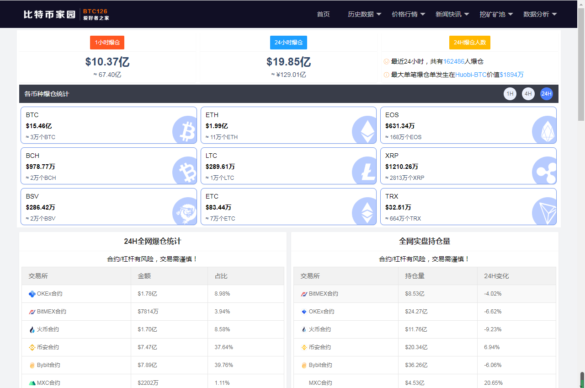Screen dimensions: 585x388
Task: Click the orange 1小时爆仓 button
Action: pos(107,43)
